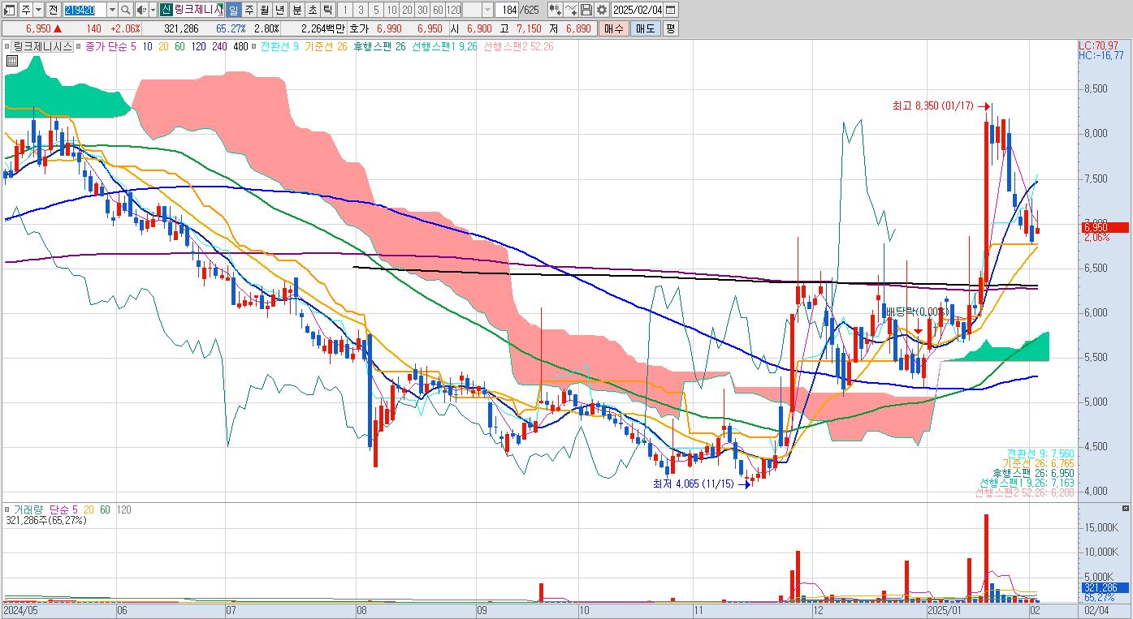Switch chart to 주 (weekly) period
Screen dimensions: 1133x619
pyautogui.click(x=249, y=10)
